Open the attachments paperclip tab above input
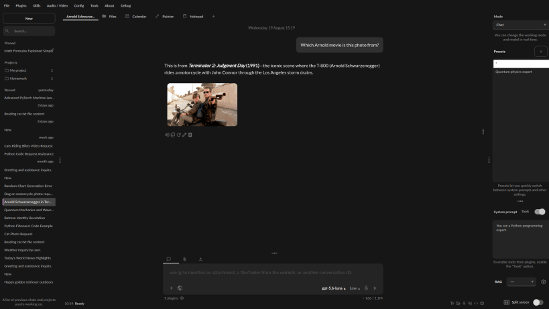549x309 pixels. point(184,259)
